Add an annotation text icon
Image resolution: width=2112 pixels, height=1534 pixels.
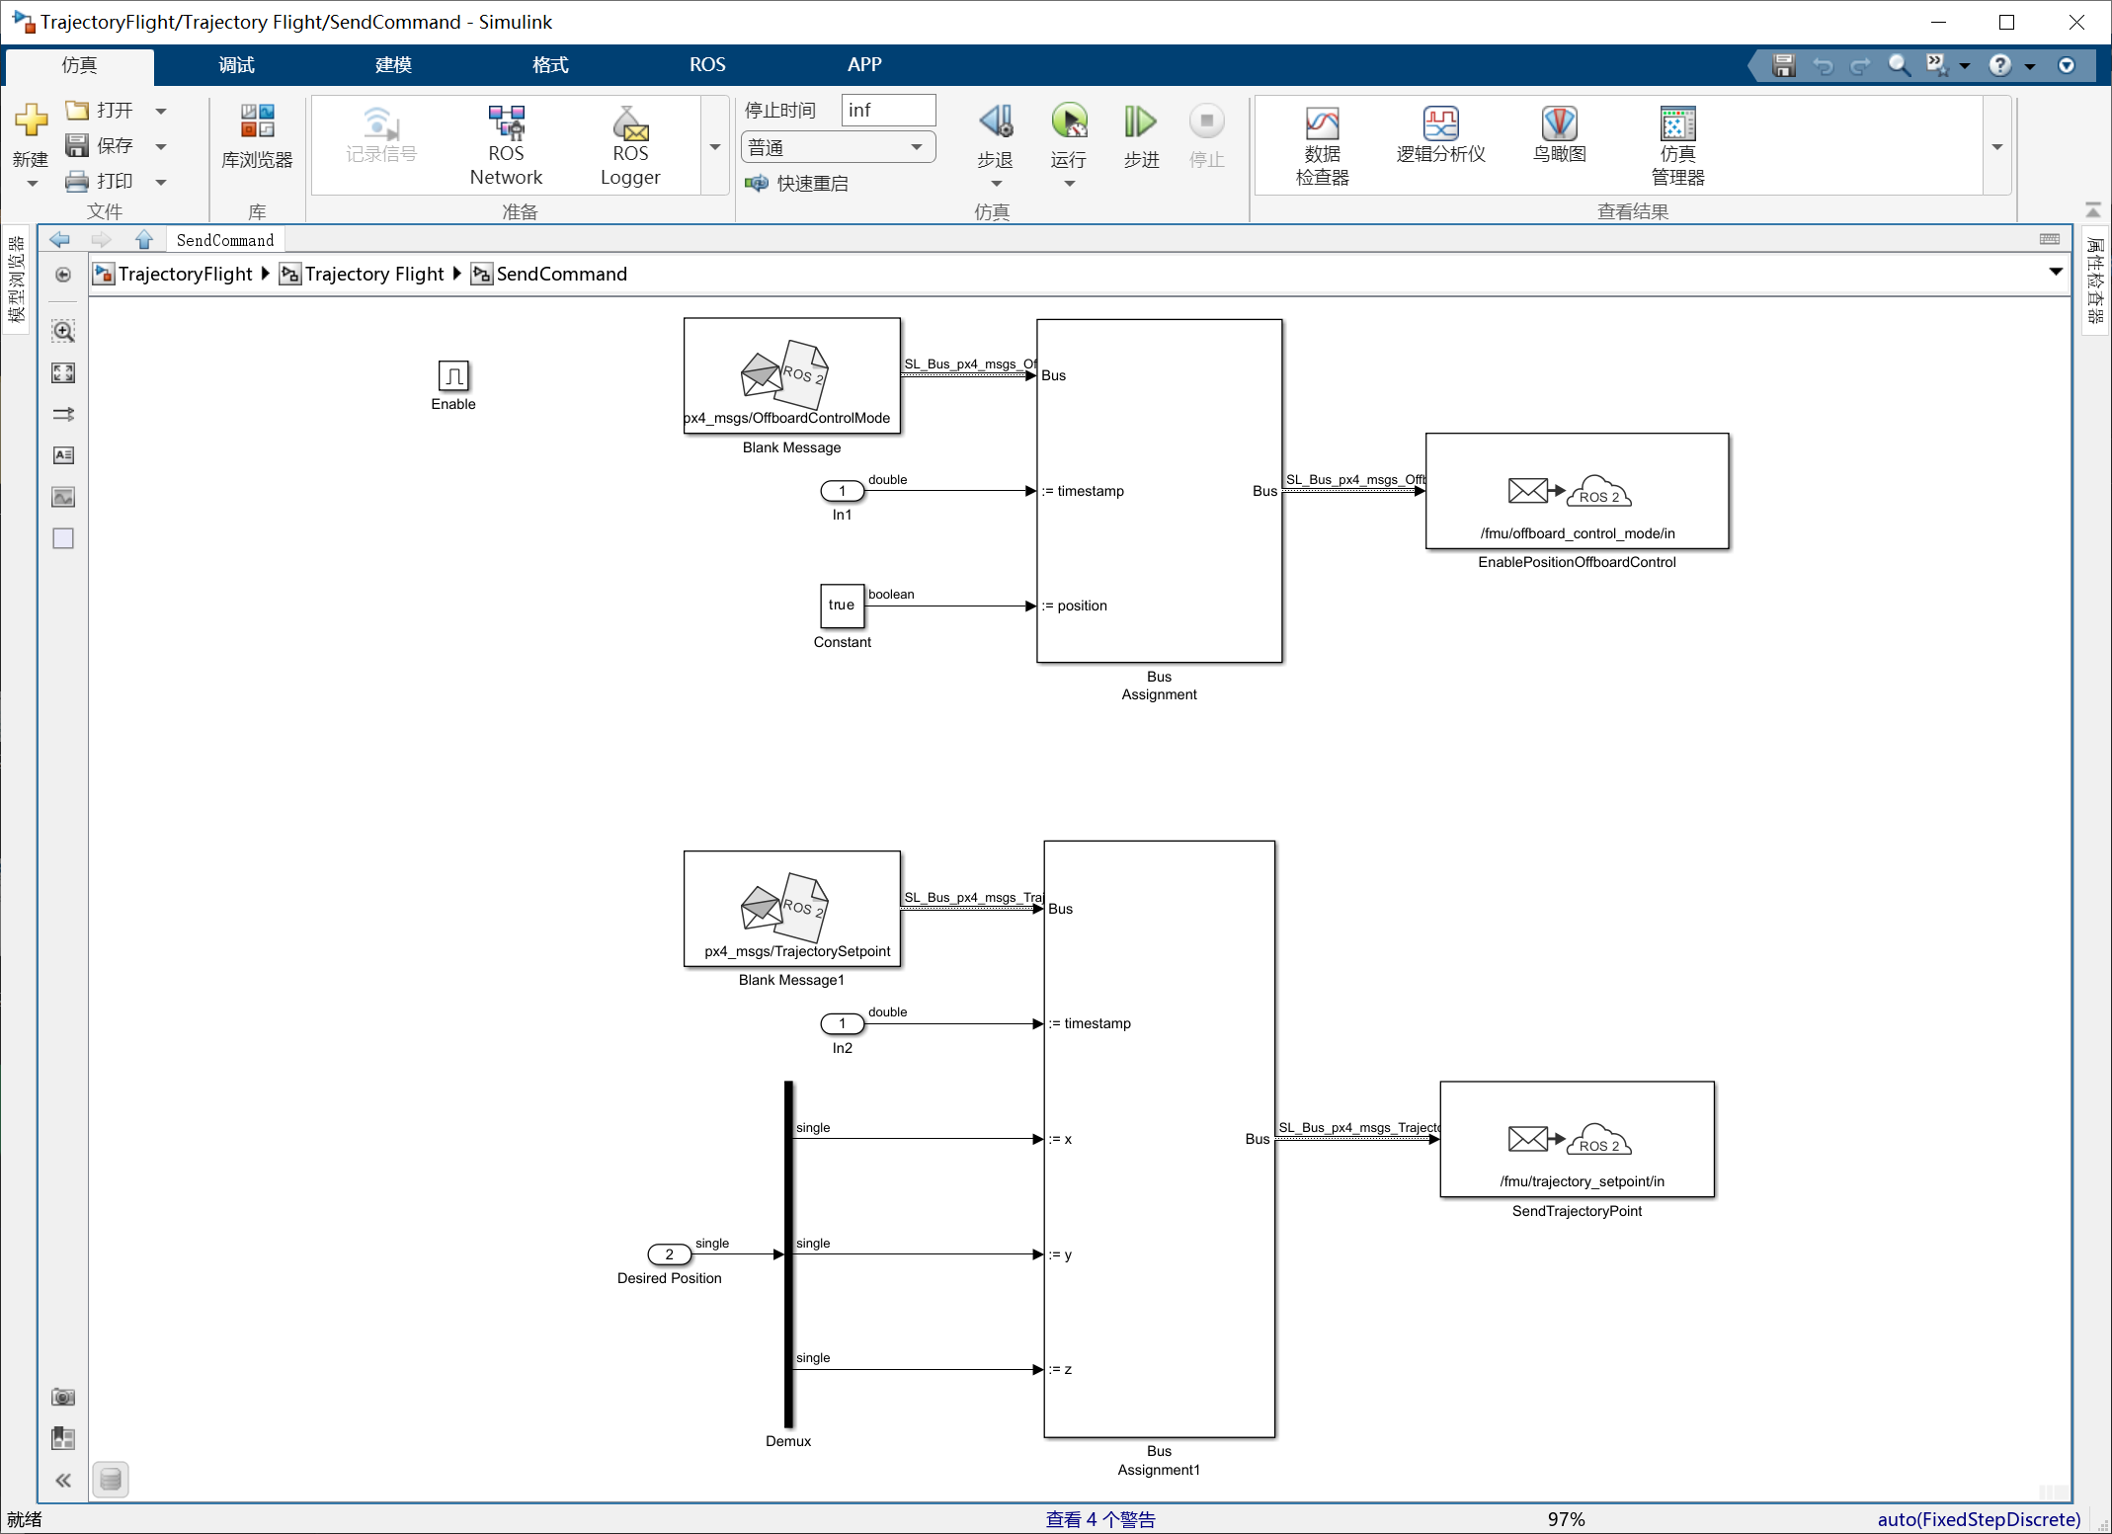[63, 455]
